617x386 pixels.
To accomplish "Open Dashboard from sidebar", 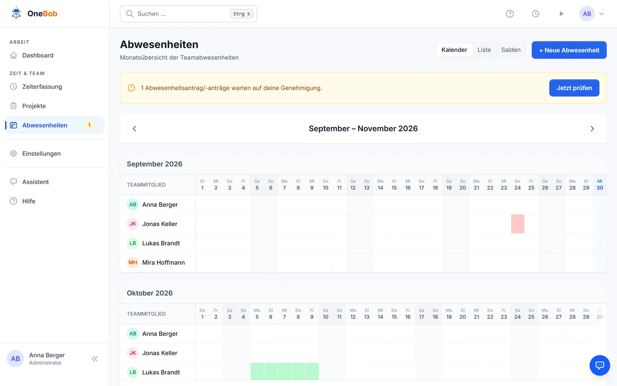I will point(54,55).
